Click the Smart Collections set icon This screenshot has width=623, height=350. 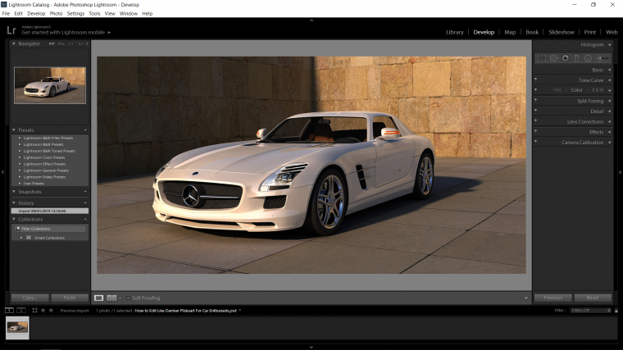[29, 238]
